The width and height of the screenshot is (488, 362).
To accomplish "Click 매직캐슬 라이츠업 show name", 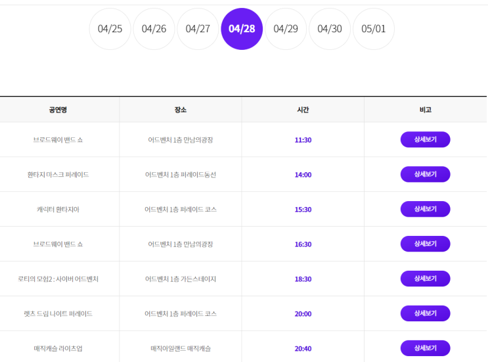I will (x=58, y=349).
